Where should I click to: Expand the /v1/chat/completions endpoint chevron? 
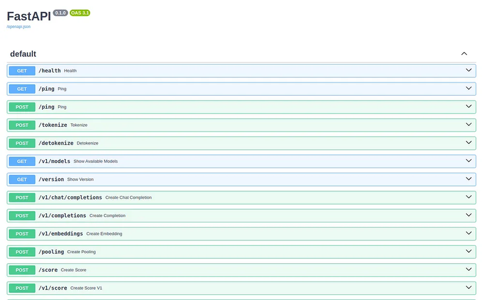click(469, 197)
